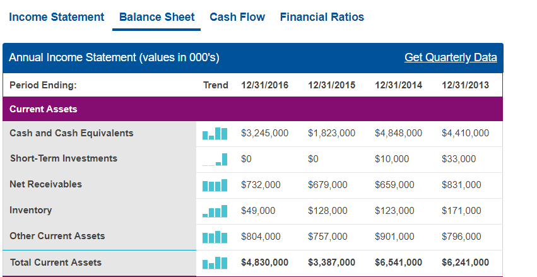Open the Income Statement tab

(57, 17)
